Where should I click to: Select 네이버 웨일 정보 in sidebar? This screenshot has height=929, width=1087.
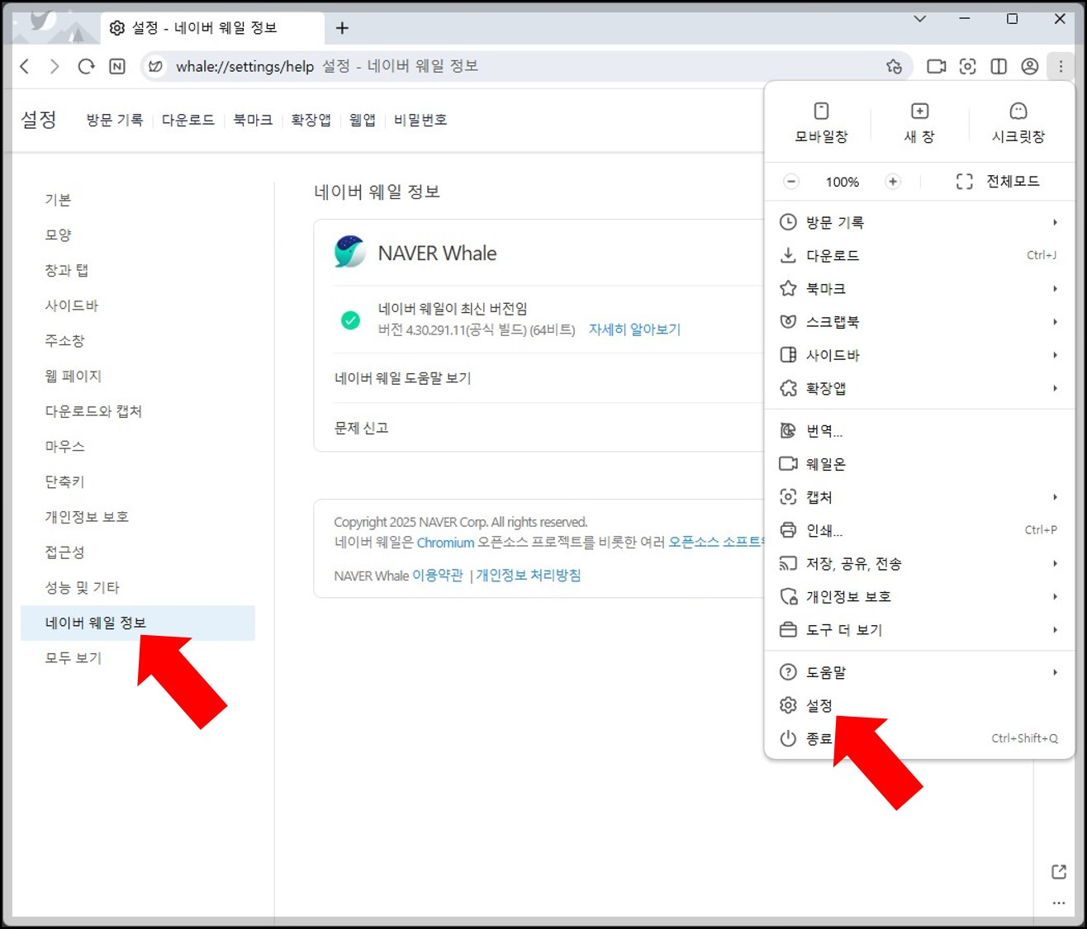pyautogui.click(x=138, y=623)
